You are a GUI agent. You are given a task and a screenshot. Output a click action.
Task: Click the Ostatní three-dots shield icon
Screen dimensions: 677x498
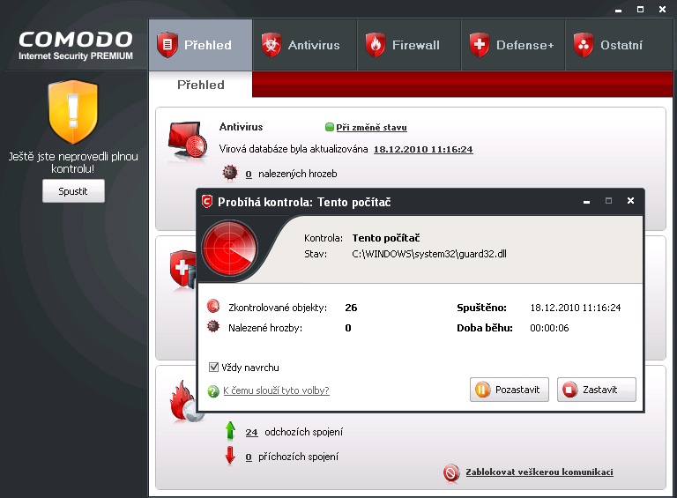584,44
